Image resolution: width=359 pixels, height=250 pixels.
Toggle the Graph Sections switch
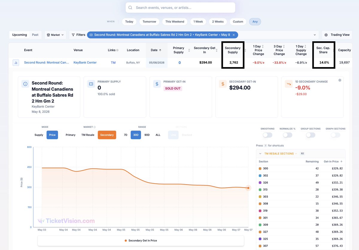(x=335, y=135)
